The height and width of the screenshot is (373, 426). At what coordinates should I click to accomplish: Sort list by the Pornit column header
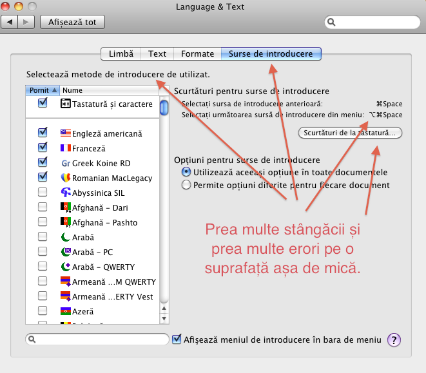click(x=43, y=90)
